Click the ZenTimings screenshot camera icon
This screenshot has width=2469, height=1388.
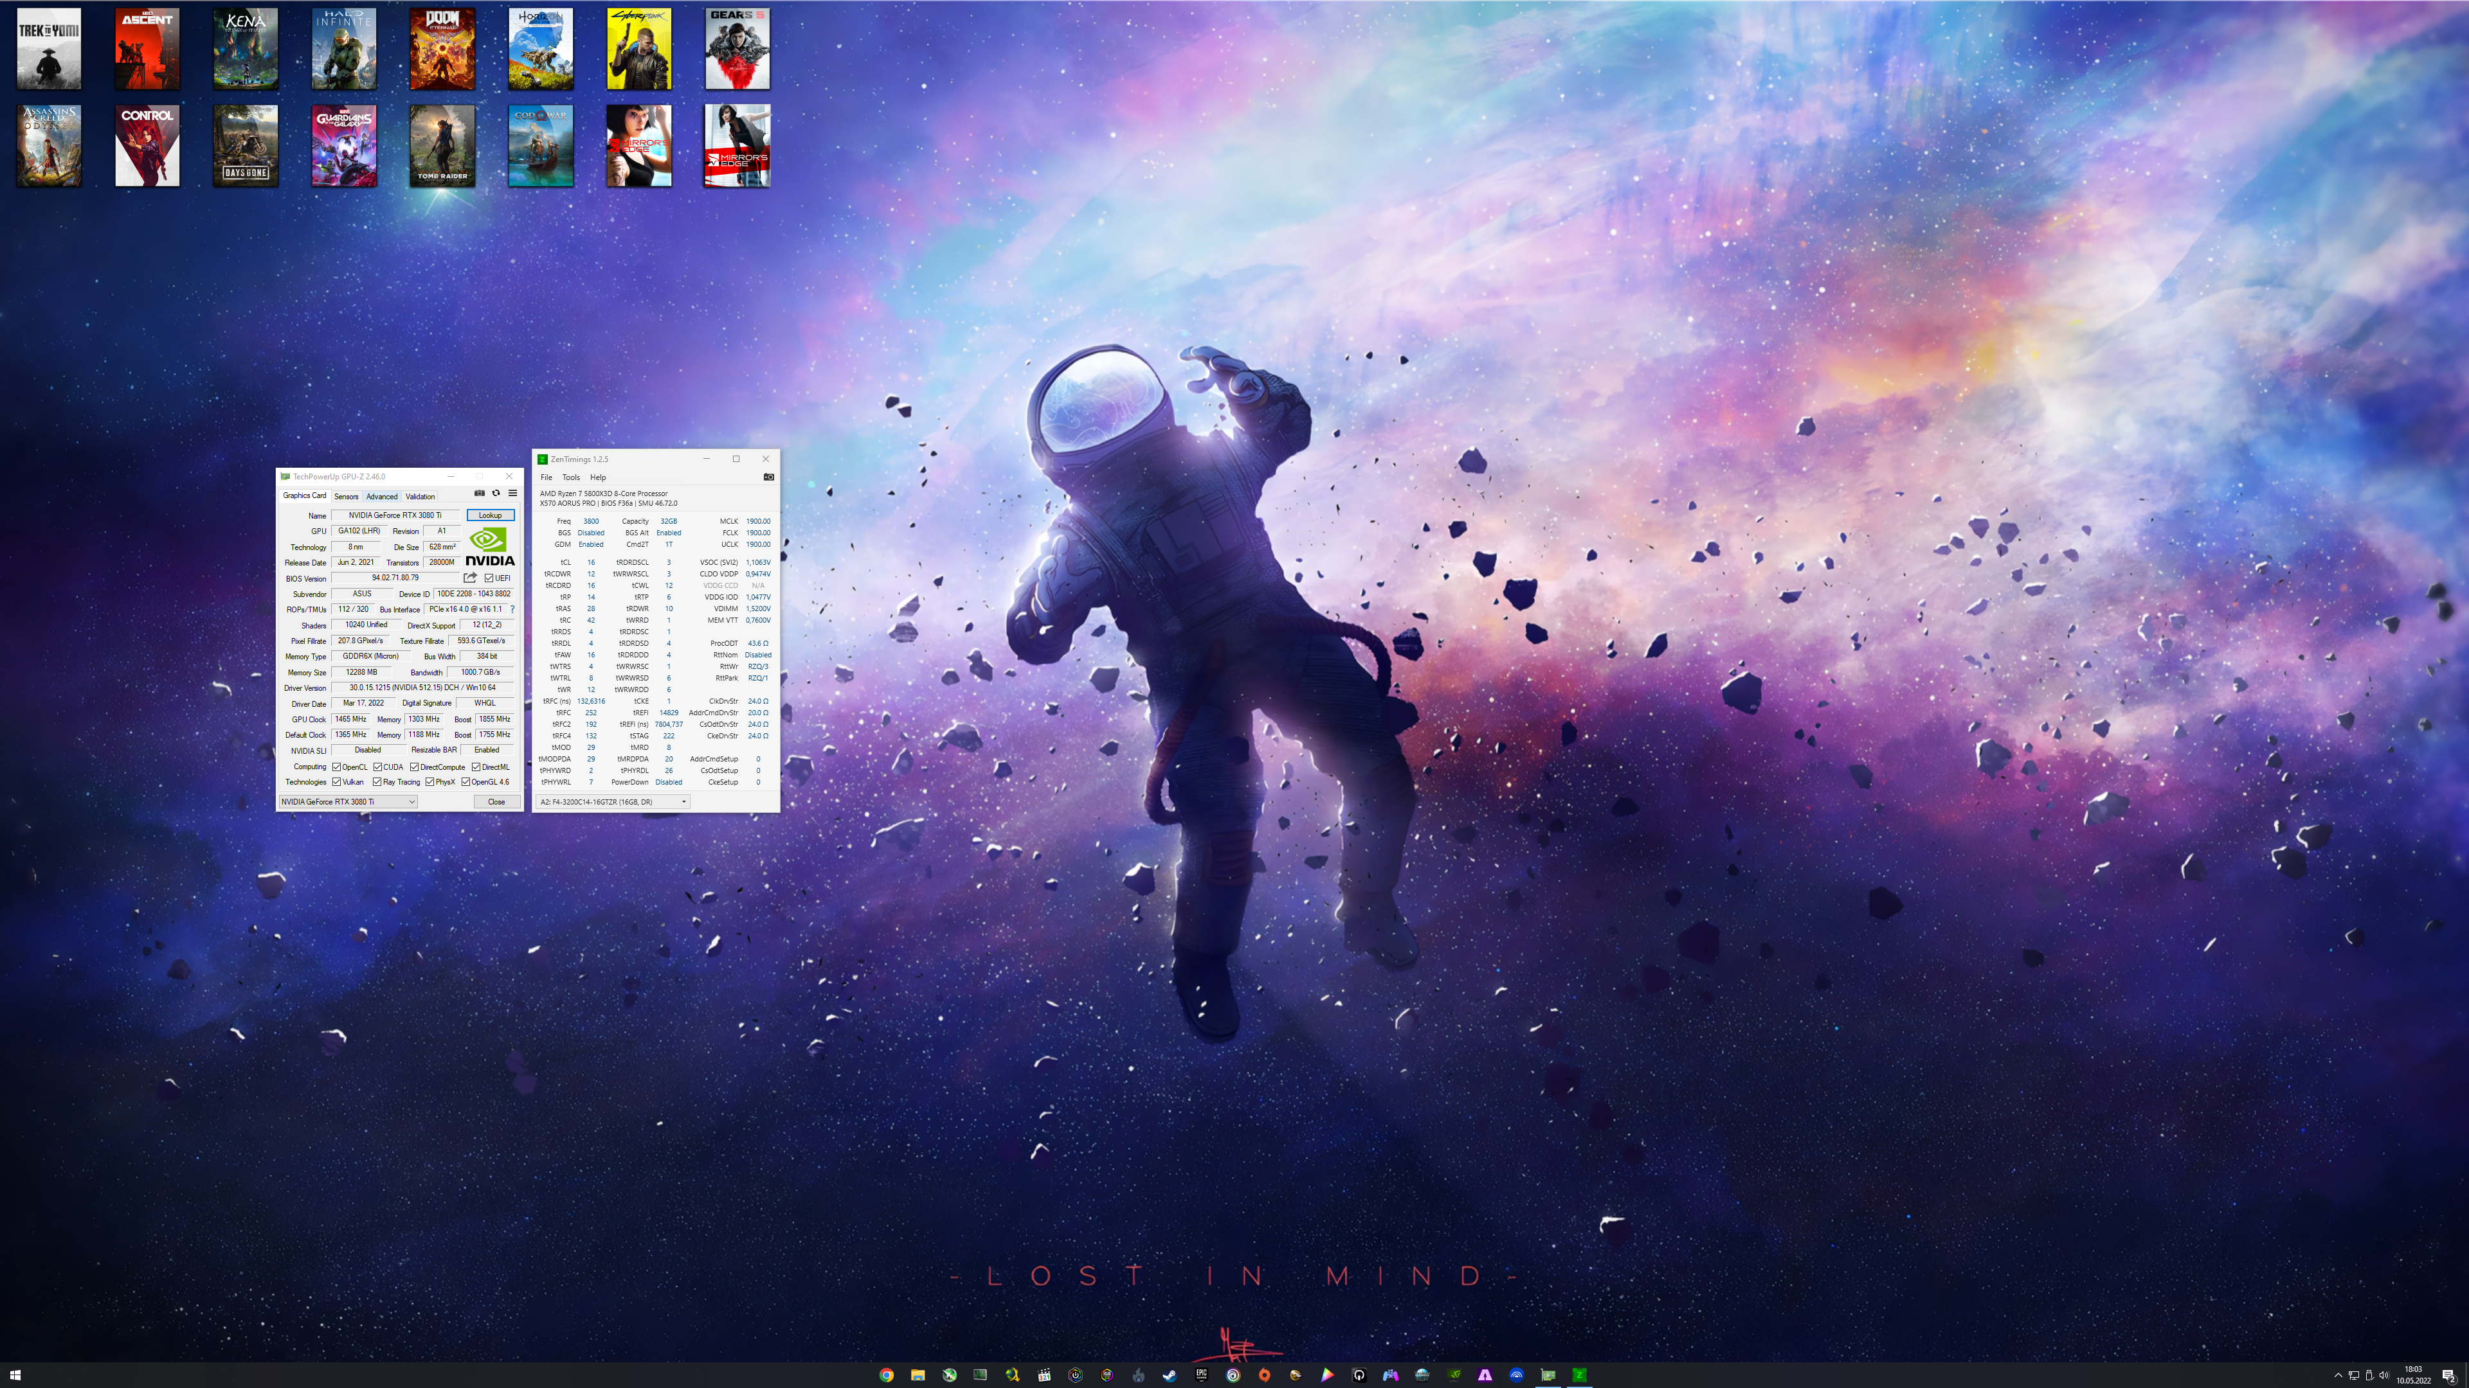pyautogui.click(x=768, y=477)
